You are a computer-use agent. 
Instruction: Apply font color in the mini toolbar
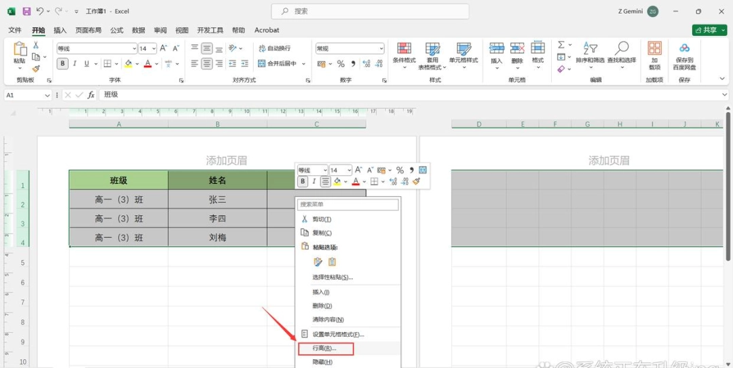click(x=356, y=181)
